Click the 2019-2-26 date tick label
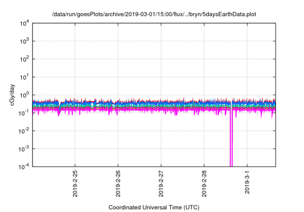Screen dimensions: 304x212 click(x=118, y=184)
